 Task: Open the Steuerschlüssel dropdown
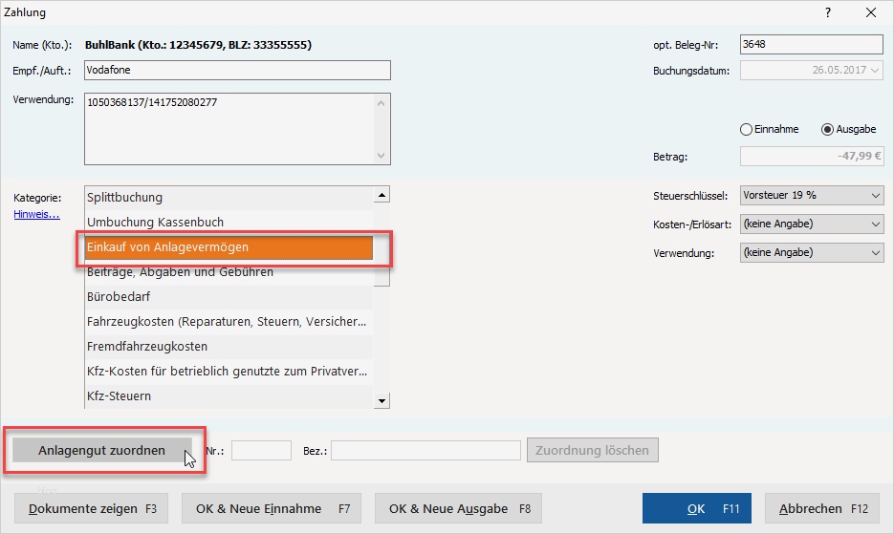tap(812, 196)
